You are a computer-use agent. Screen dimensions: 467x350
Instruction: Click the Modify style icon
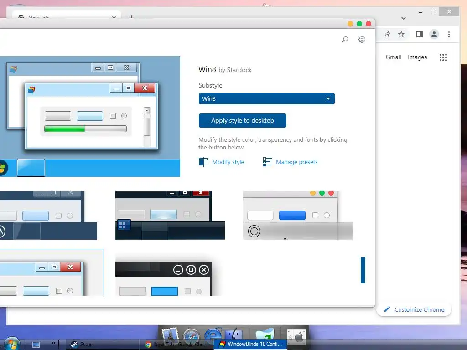point(204,162)
